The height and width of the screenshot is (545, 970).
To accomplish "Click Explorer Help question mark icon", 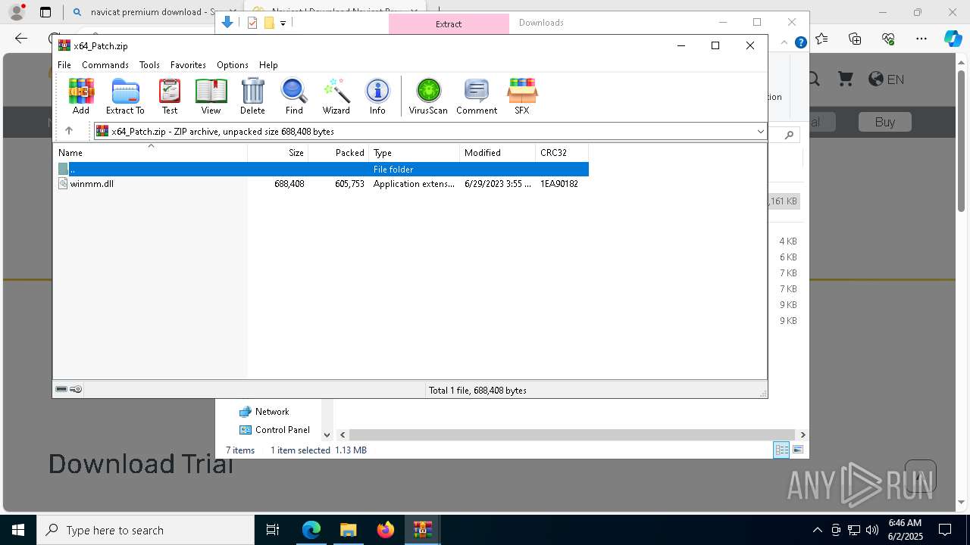I will tap(800, 42).
